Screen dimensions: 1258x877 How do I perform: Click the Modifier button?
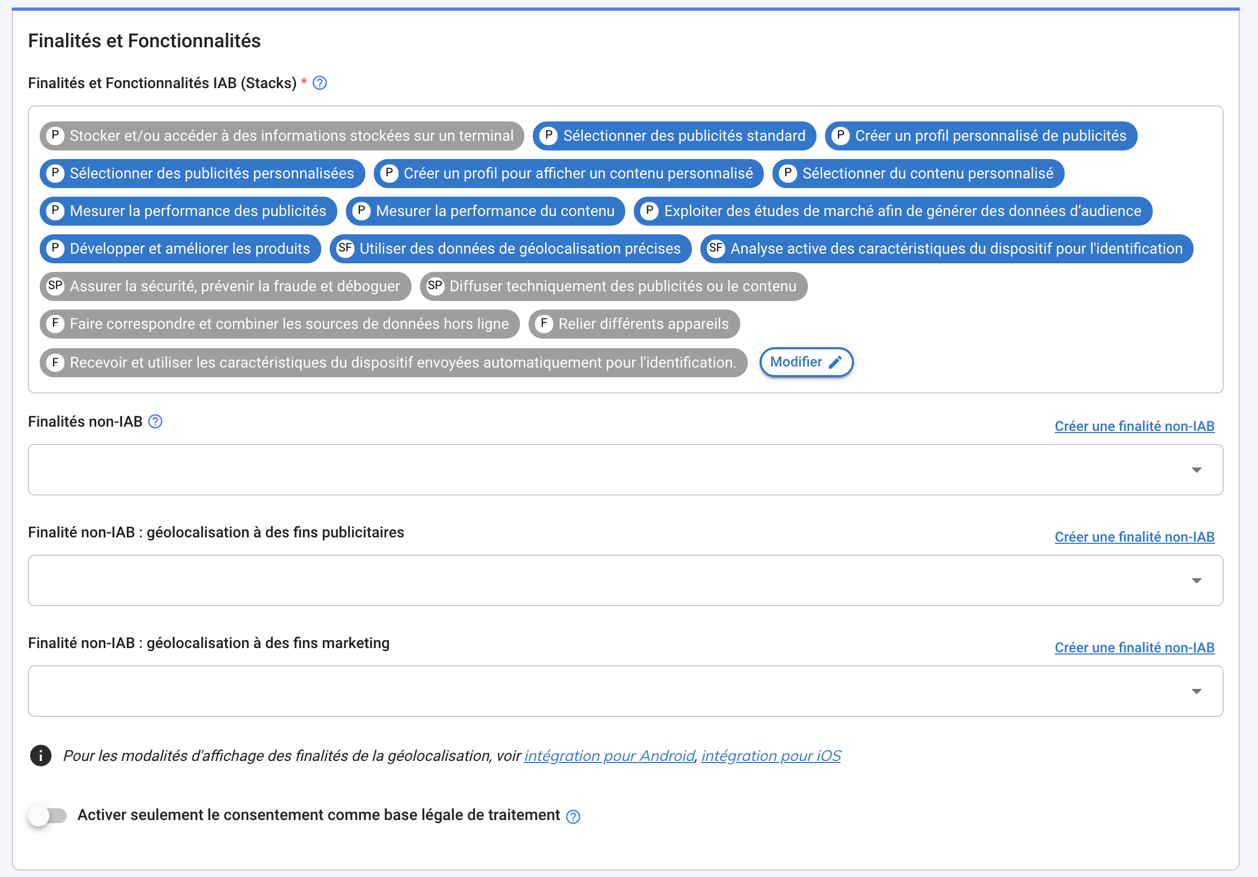[x=806, y=362]
